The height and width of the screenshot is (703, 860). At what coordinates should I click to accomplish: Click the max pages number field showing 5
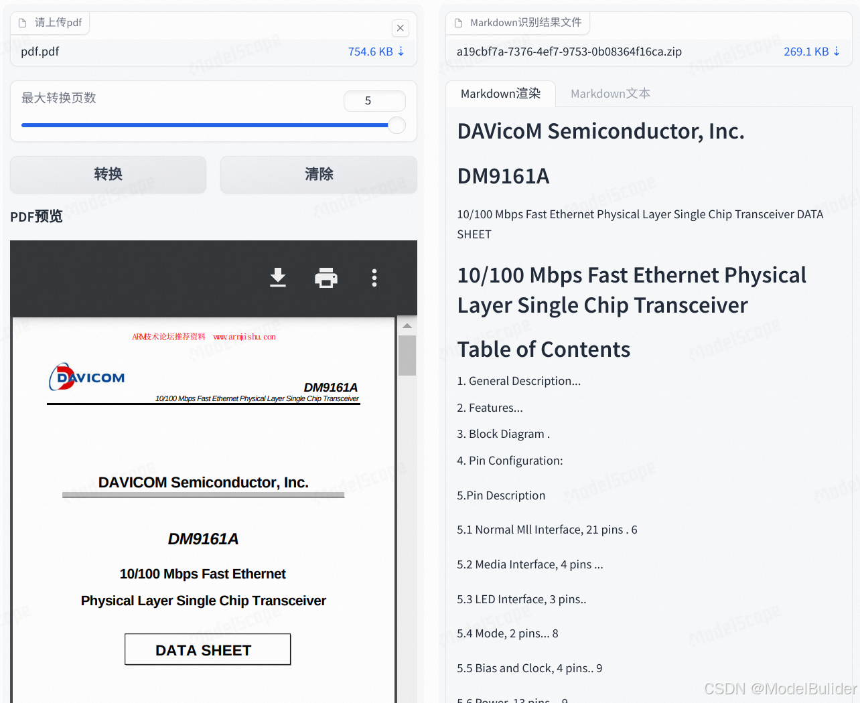tap(374, 100)
